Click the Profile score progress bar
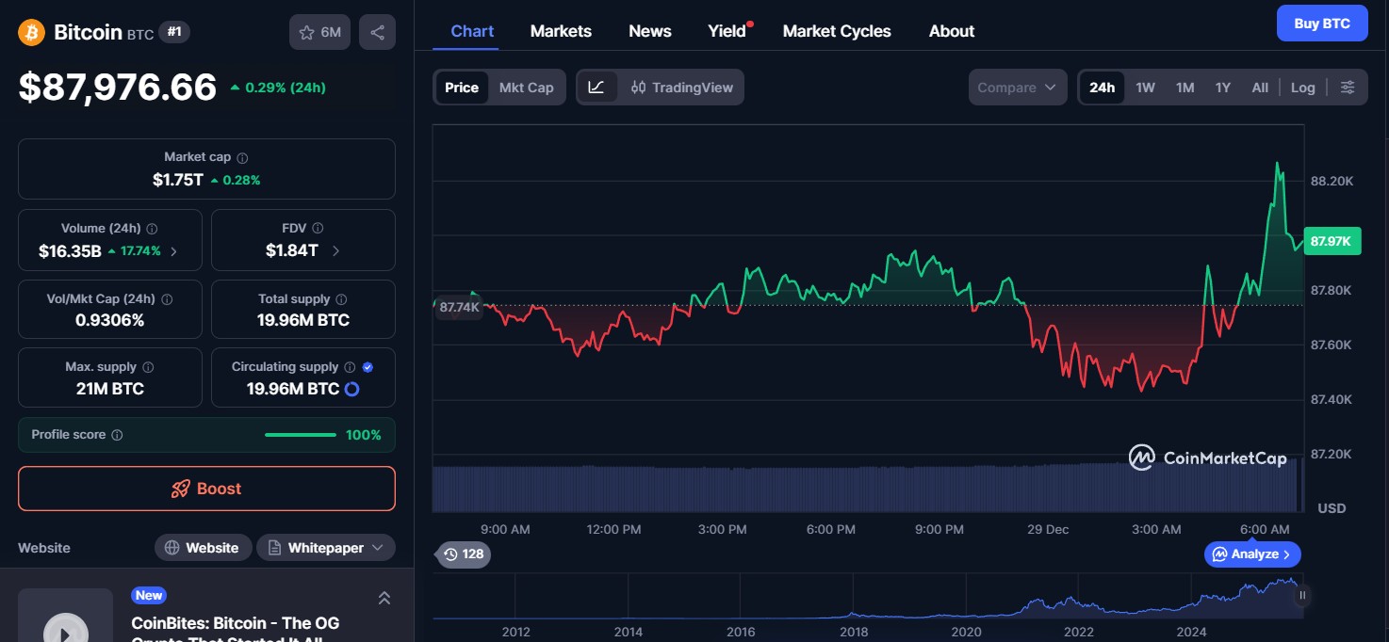The width and height of the screenshot is (1389, 642). click(300, 435)
